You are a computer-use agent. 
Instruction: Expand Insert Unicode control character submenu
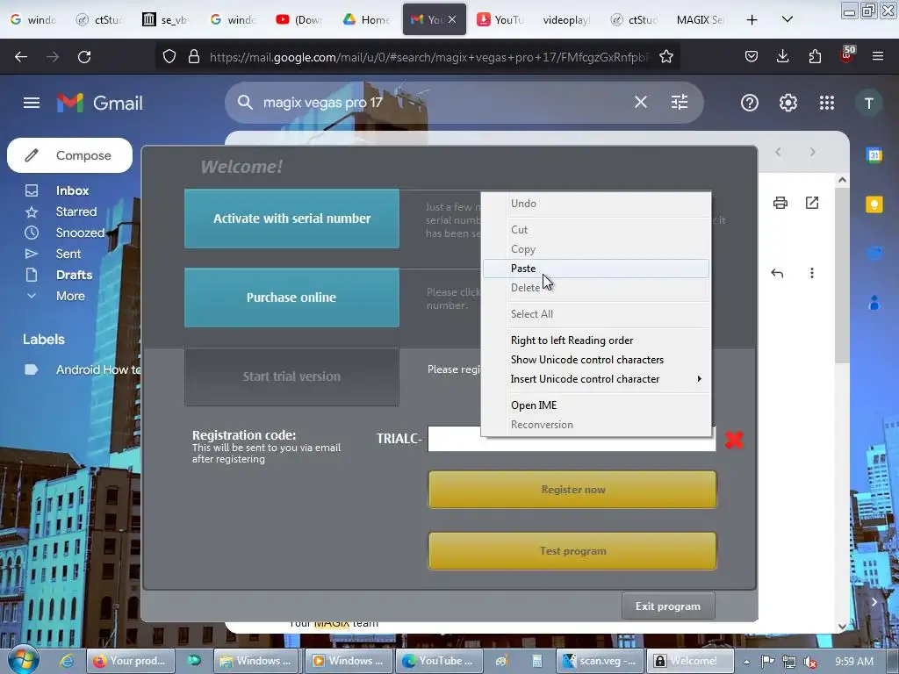coord(596,379)
